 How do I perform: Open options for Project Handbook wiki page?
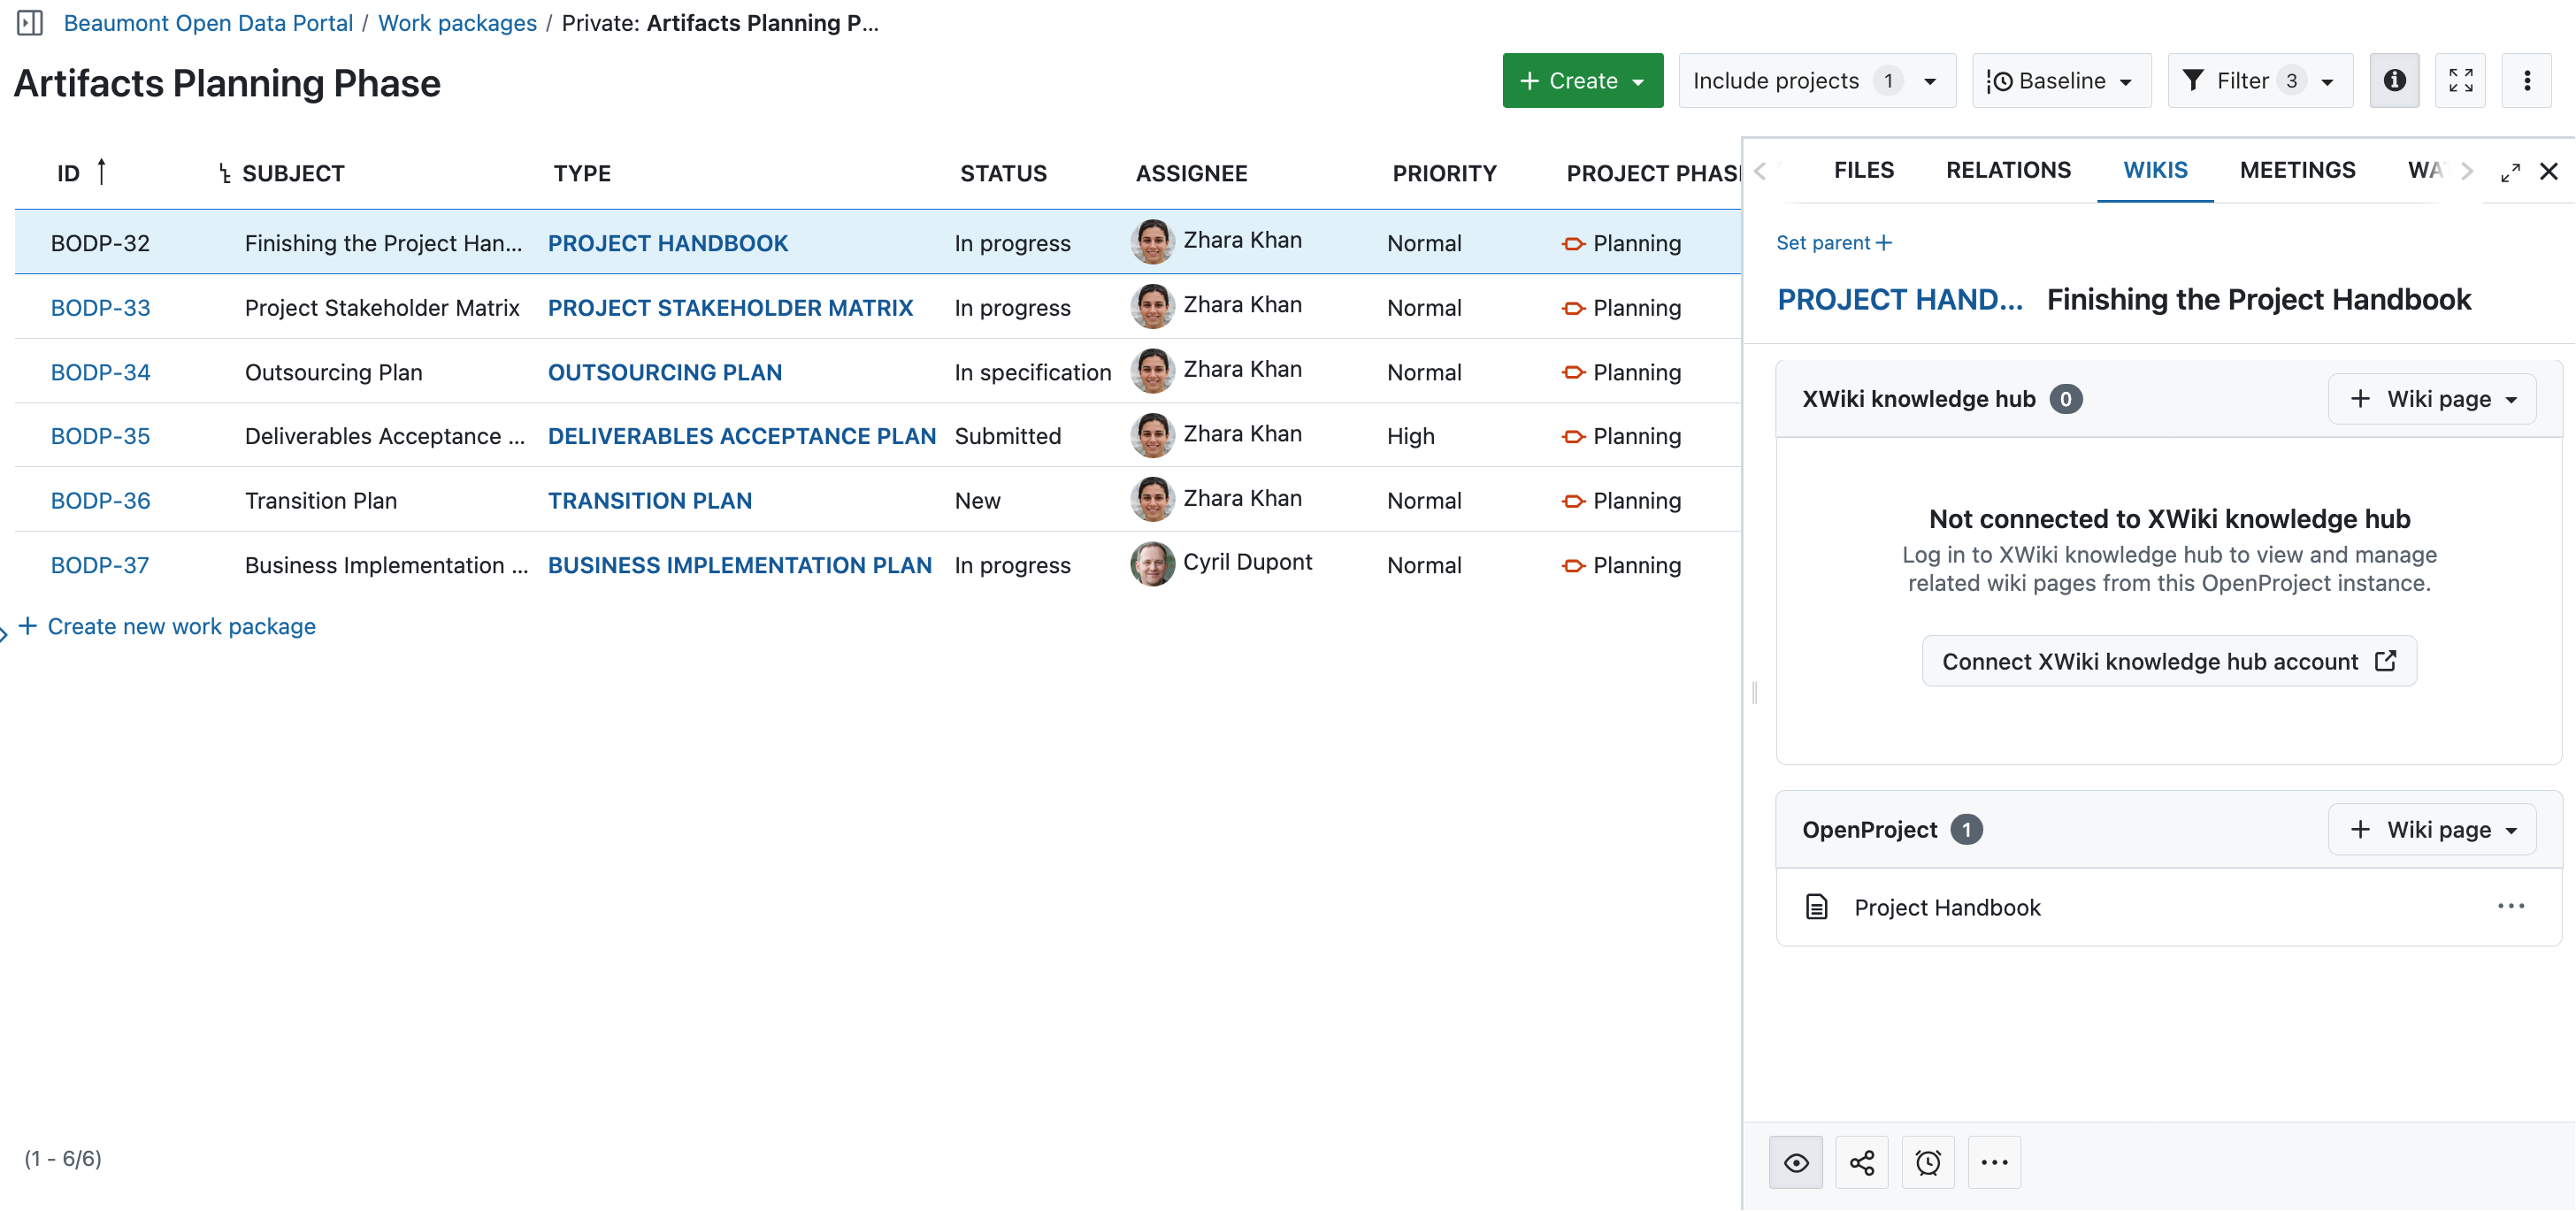coord(2510,906)
